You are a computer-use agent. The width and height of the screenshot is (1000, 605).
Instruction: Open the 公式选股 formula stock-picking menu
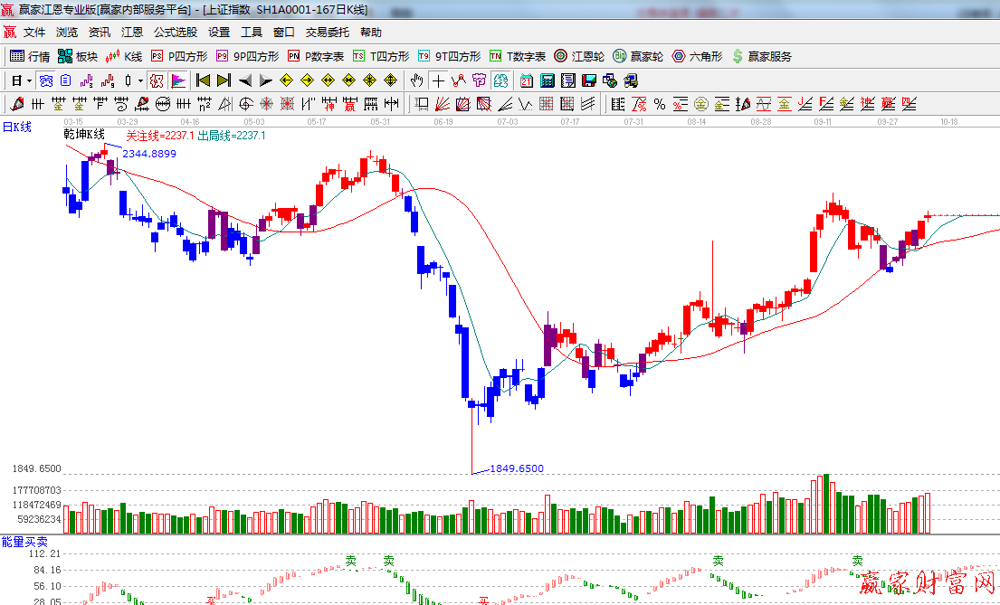pos(175,32)
